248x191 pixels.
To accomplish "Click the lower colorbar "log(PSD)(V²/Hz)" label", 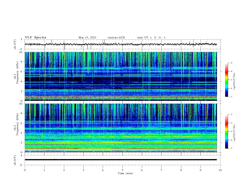I will 234,133.
